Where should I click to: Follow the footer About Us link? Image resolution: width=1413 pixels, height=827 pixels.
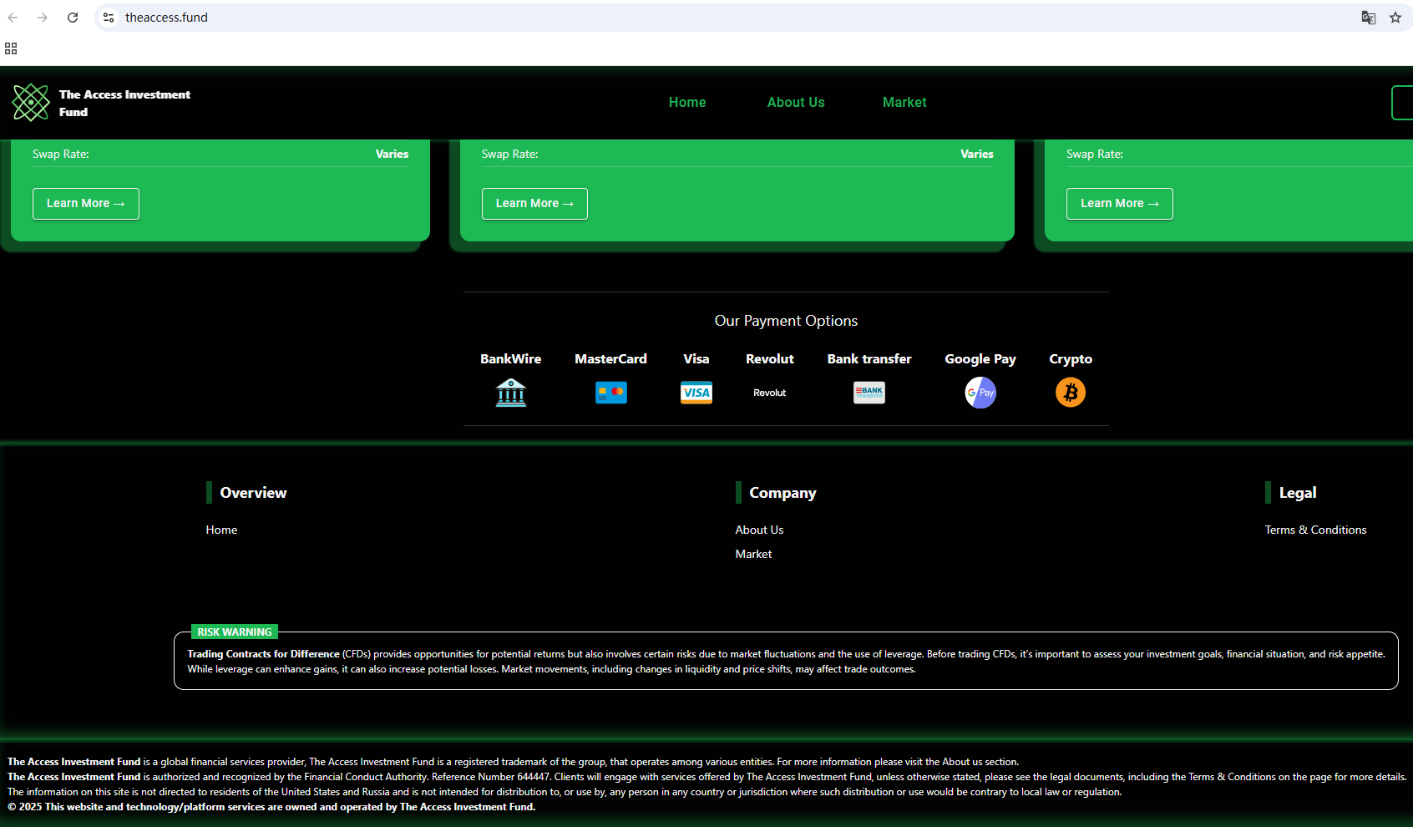[x=758, y=530]
